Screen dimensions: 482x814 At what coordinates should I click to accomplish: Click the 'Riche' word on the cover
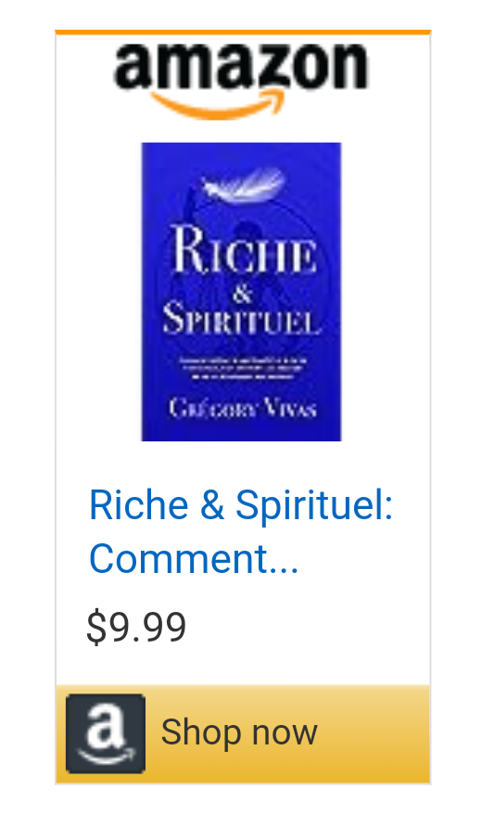244,249
